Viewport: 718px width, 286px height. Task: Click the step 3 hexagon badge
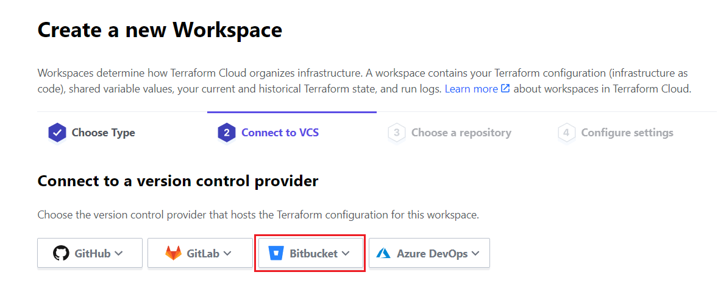(x=397, y=133)
